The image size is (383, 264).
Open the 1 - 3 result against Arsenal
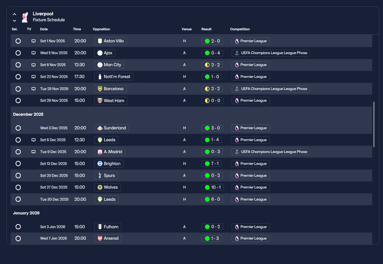212,239
